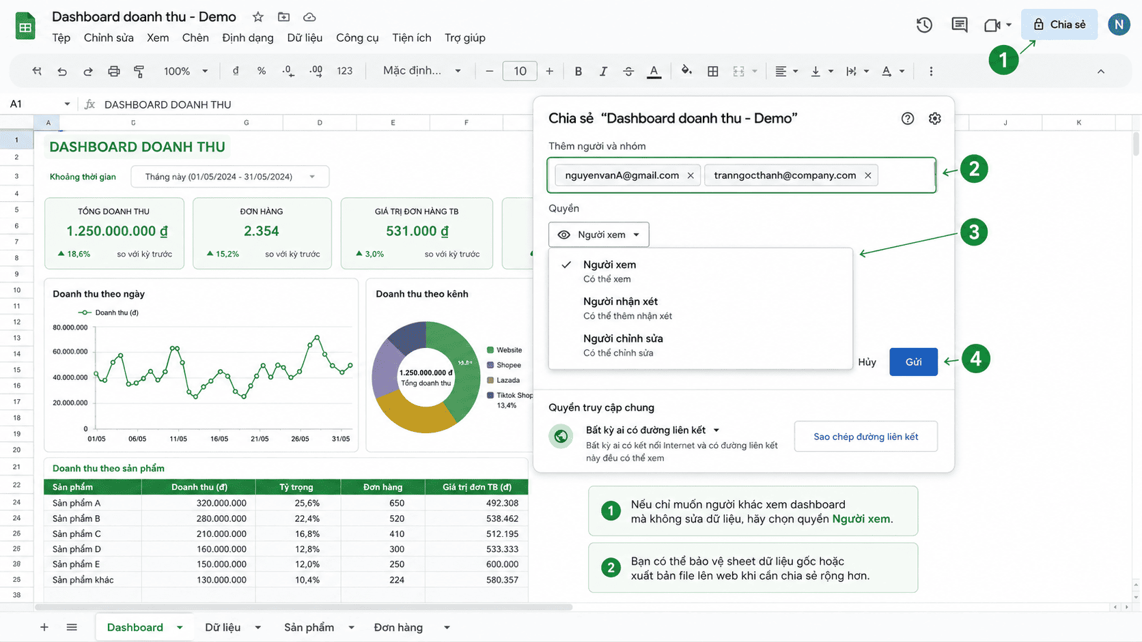This screenshot has width=1142, height=642.
Task: Click the Chia sẻ share button
Action: [1059, 25]
